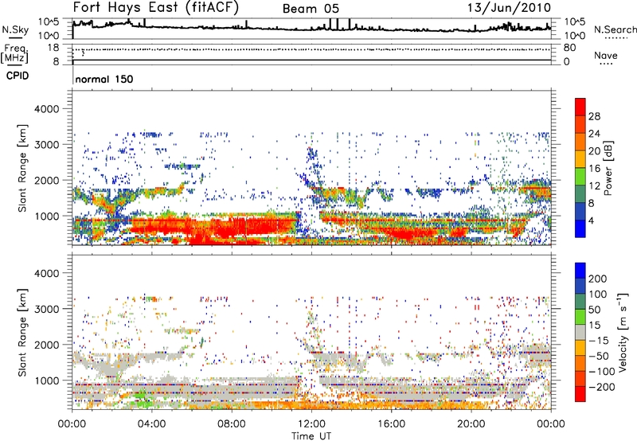Image resolution: width=637 pixels, height=441 pixels.
Task: Click the 'Freq. [MHz]' axis label
Action: [14, 54]
